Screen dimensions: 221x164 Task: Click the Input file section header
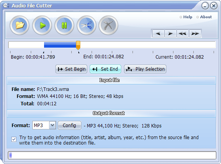111,80
